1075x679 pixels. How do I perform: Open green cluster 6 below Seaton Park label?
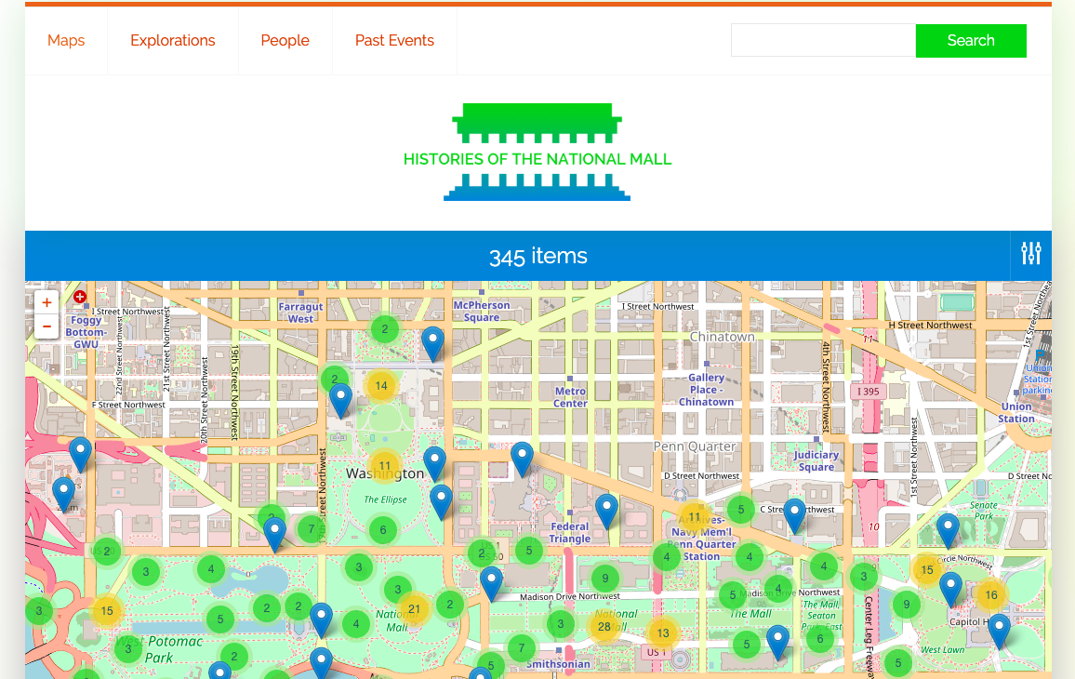(x=820, y=638)
